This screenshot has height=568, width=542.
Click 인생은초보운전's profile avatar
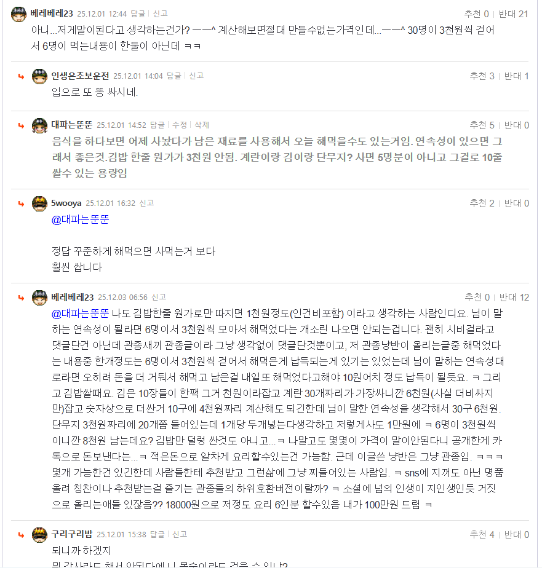pos(39,76)
